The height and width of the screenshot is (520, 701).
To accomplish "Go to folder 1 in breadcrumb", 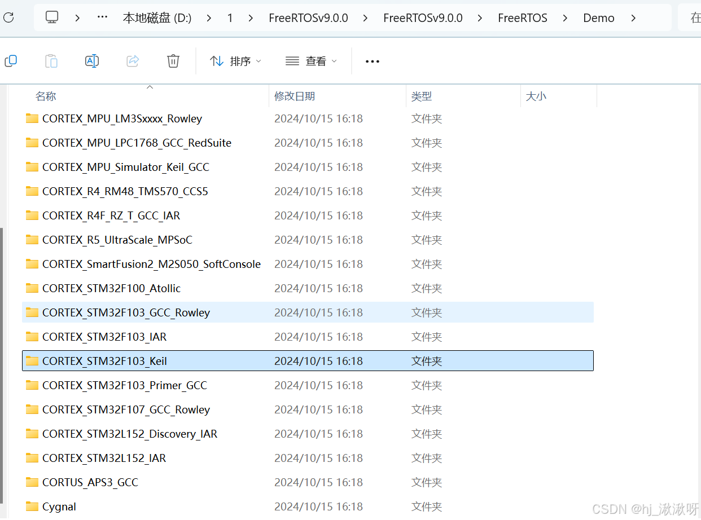I will (230, 18).
